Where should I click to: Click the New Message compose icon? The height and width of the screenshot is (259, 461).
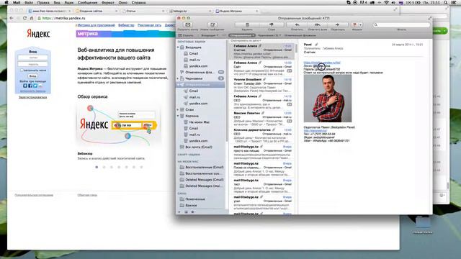coord(212,25)
